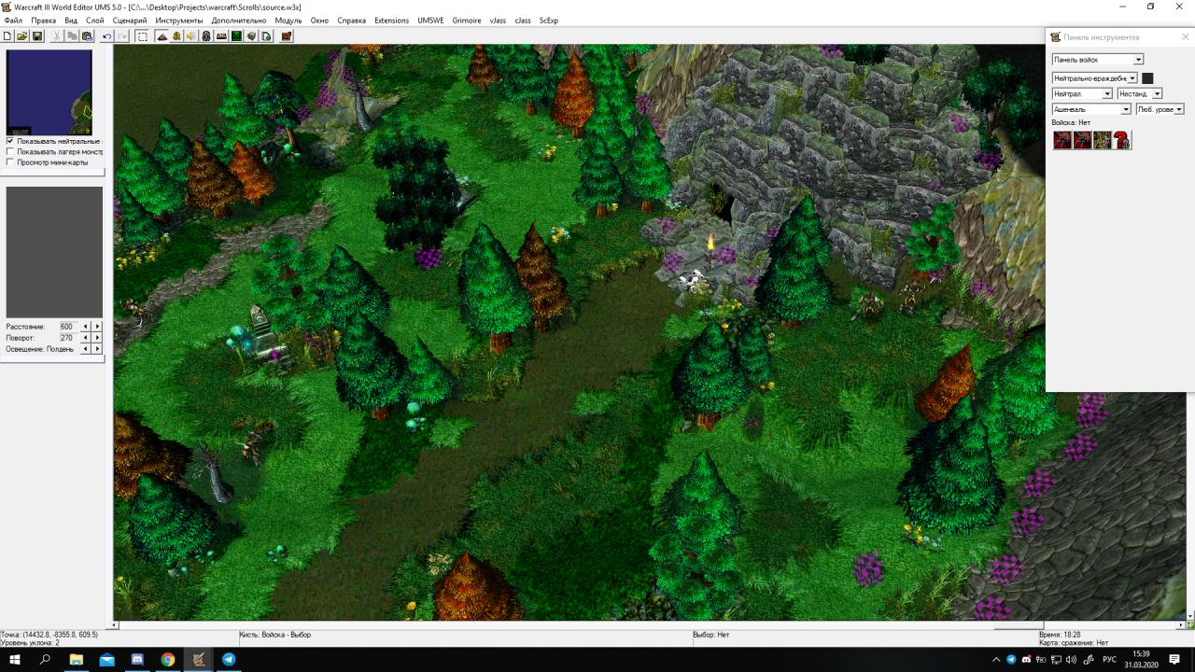Click the Поворот value field showing 270
The image size is (1195, 672).
coord(68,338)
